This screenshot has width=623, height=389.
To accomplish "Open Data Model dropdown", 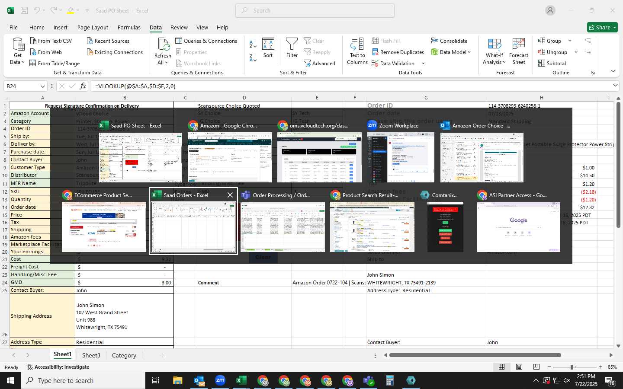I will pyautogui.click(x=451, y=52).
